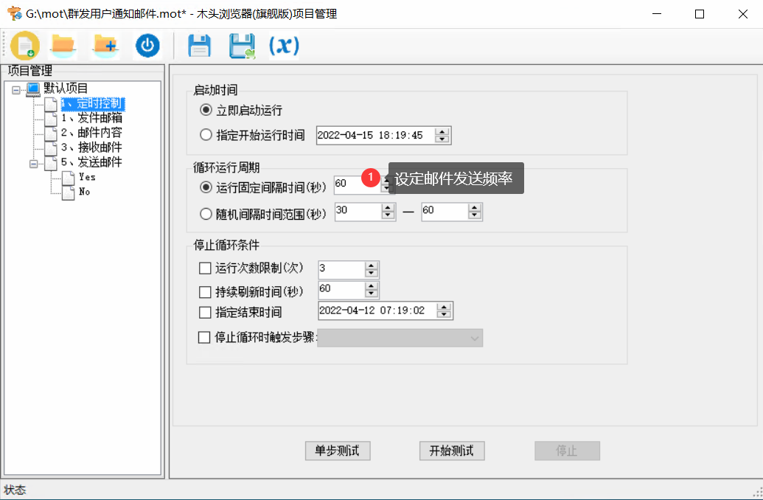Click spinner of random interval minimum 30

(388, 212)
